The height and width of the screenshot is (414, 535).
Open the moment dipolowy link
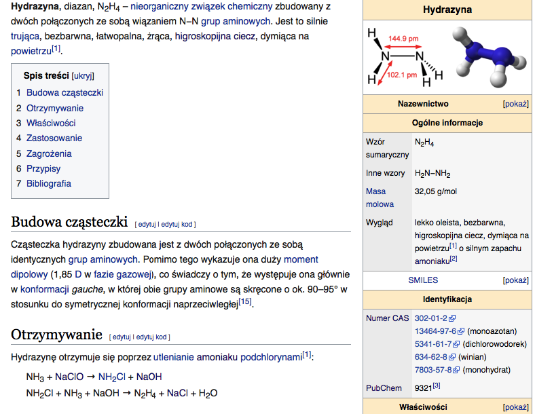coord(301,260)
